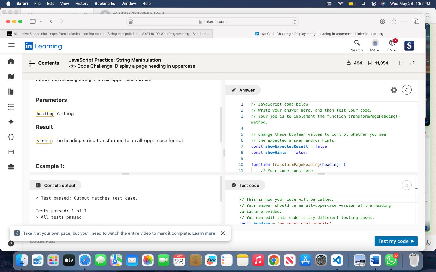This screenshot has height=272, width=436.
Task: Open the editor settings gear icon
Action: coord(394,90)
